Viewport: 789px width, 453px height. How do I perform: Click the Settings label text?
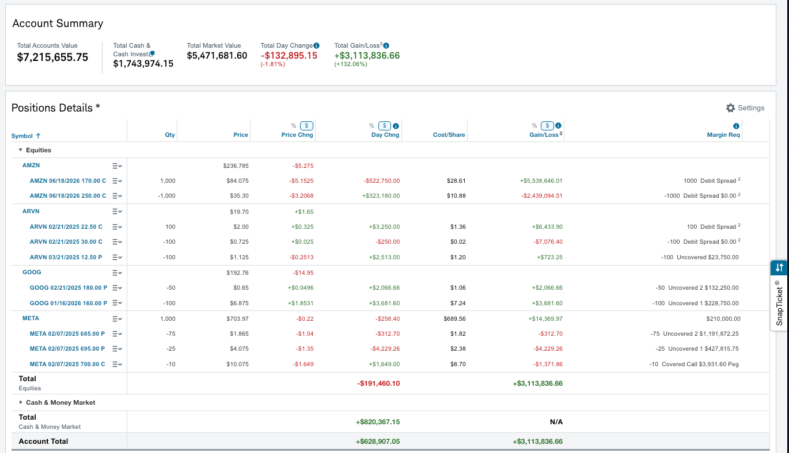pos(751,108)
